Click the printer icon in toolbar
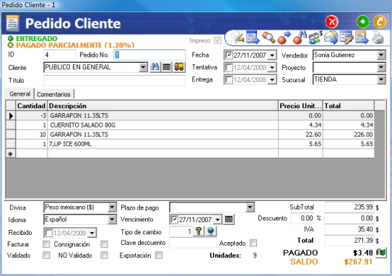Screen dimensions: 392x276 (378, 38)
